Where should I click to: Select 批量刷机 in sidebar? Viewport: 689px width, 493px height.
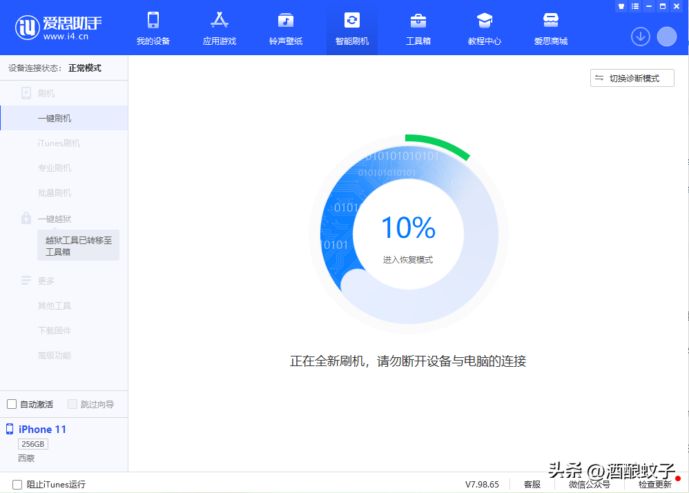click(55, 193)
